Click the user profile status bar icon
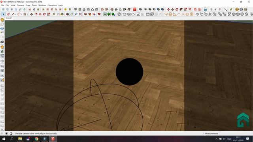The width and height of the screenshot is (253, 142). click(11, 133)
